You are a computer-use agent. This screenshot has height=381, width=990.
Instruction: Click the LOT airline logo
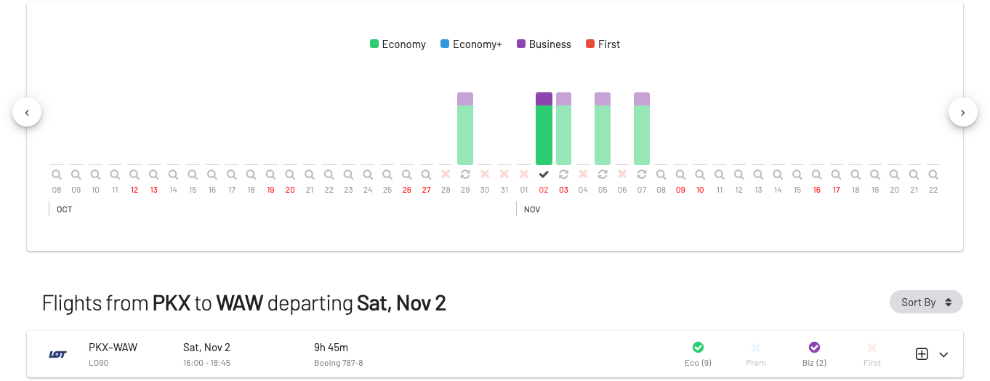[x=58, y=354]
